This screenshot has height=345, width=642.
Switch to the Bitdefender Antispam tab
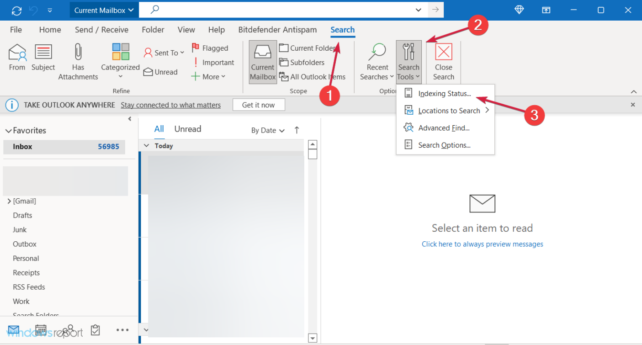[x=277, y=29]
